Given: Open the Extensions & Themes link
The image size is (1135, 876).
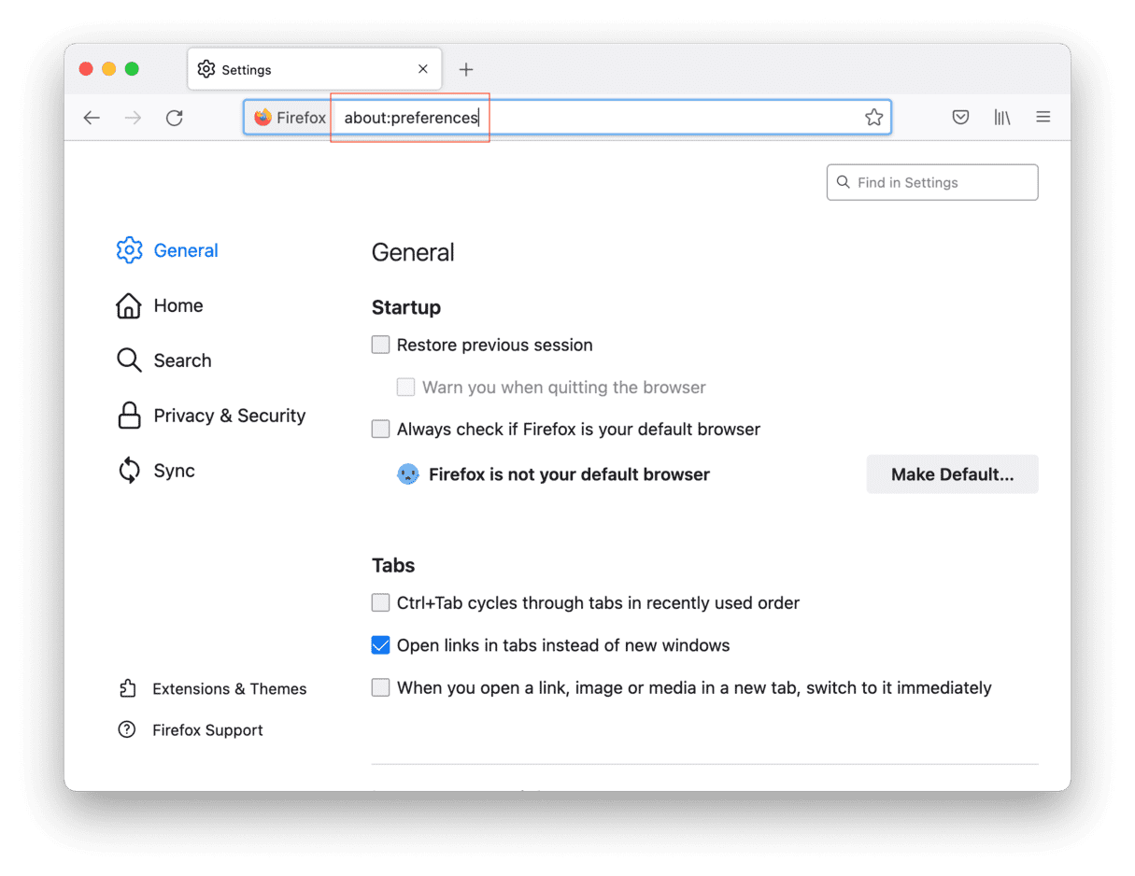Looking at the screenshot, I should (229, 689).
